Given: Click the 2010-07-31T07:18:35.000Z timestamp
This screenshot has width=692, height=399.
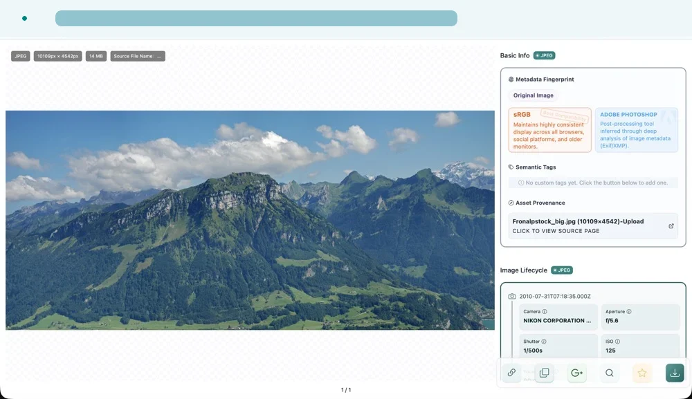Looking at the screenshot, I should tap(555, 296).
